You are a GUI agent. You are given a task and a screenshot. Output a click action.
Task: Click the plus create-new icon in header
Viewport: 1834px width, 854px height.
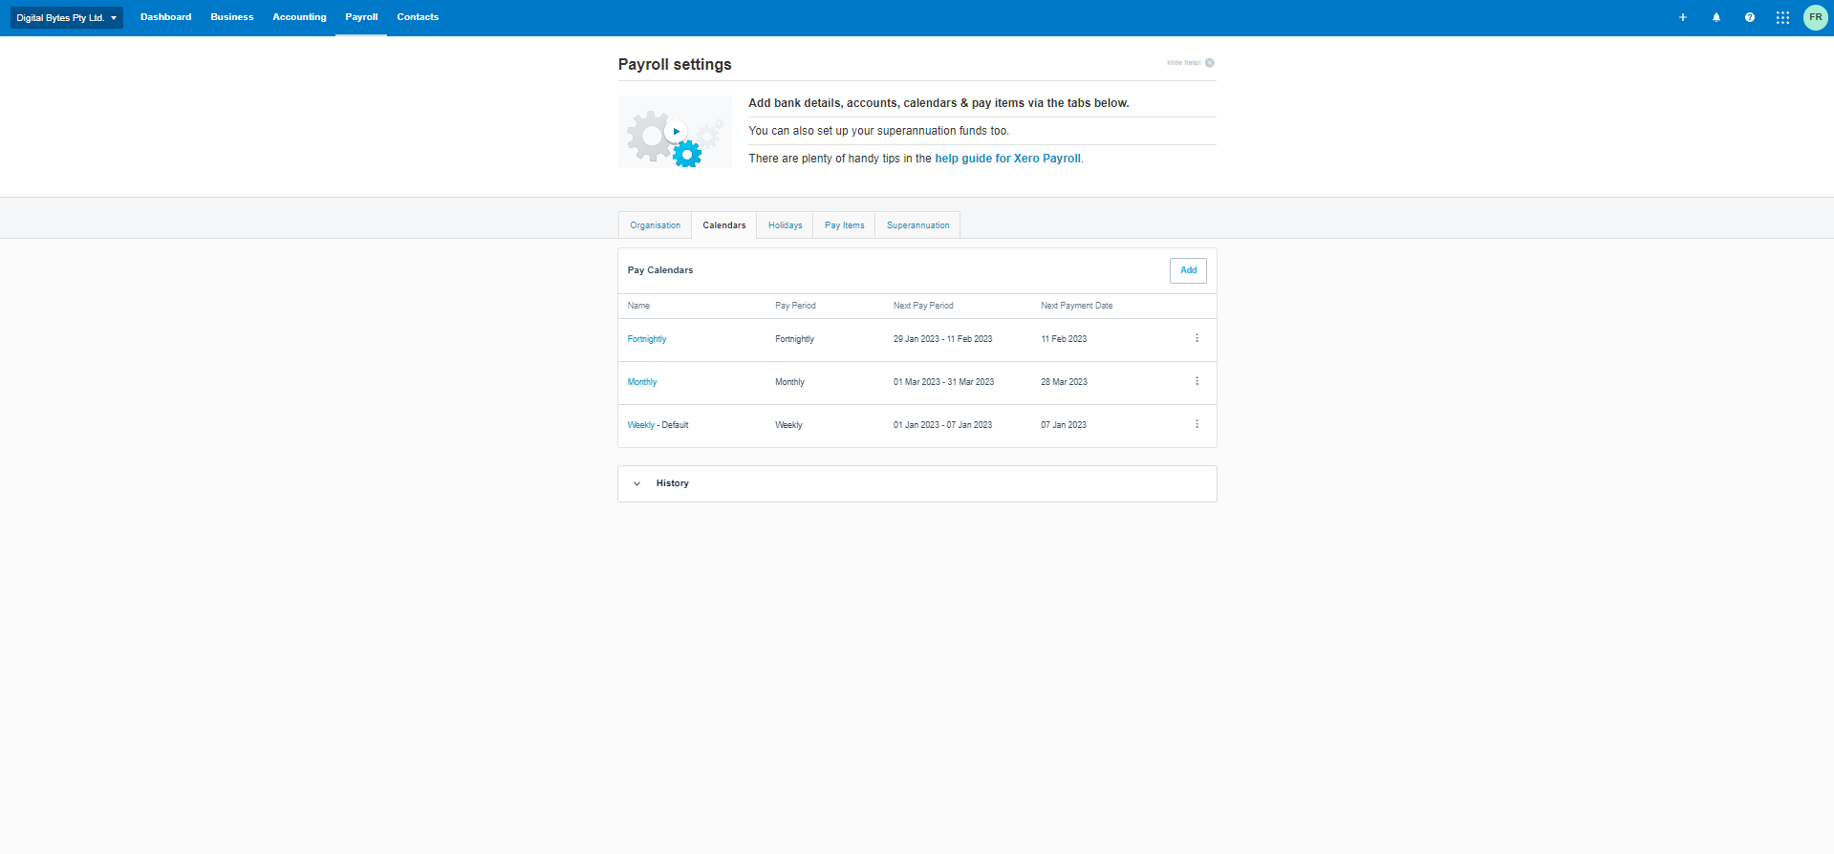1683,17
